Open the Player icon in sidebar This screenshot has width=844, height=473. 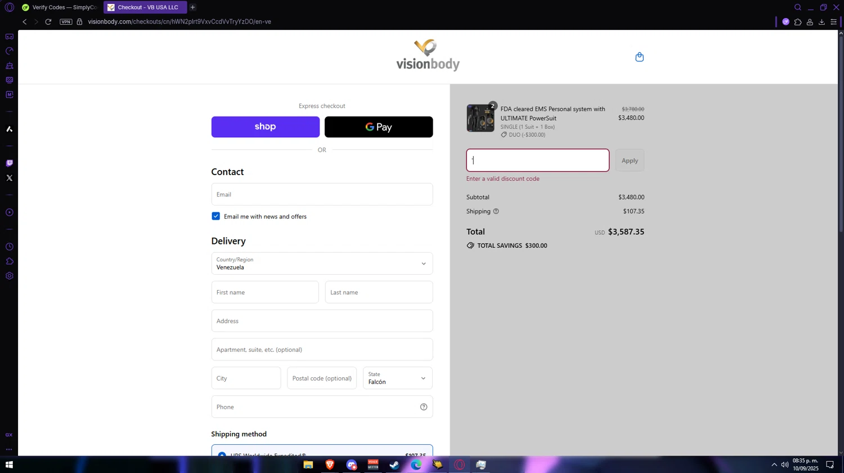[10, 212]
